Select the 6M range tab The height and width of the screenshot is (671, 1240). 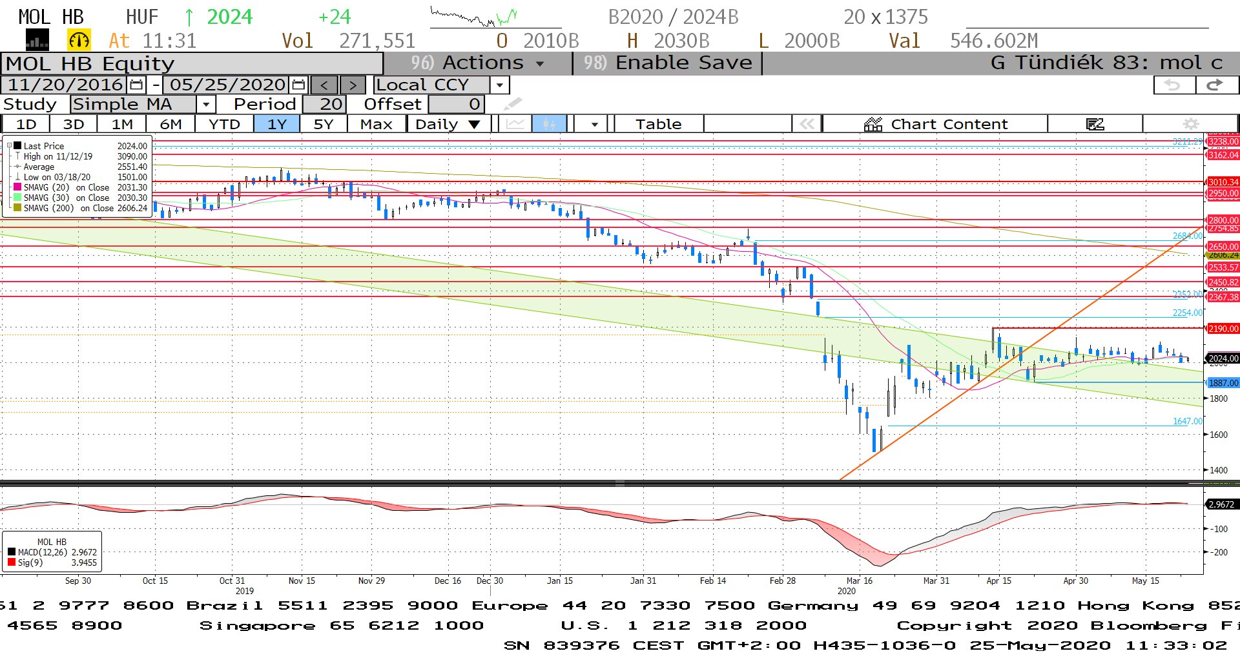(x=170, y=124)
